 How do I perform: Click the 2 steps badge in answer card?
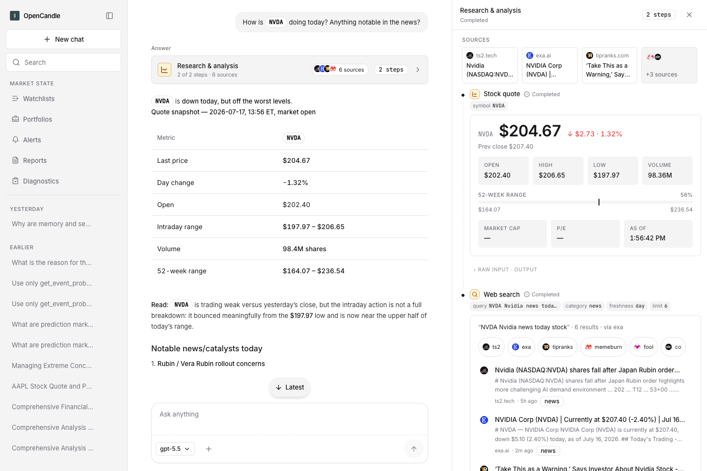click(391, 70)
